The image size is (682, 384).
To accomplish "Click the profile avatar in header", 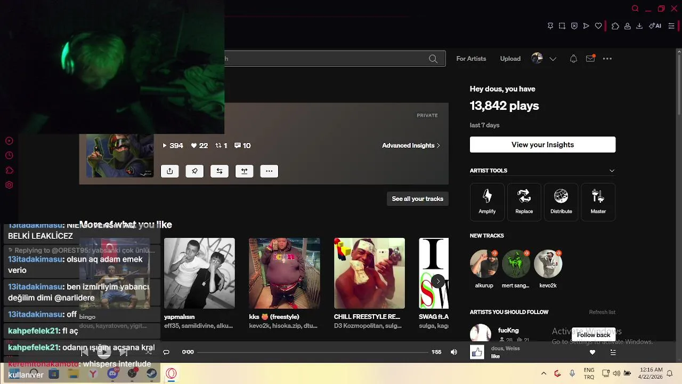I will pyautogui.click(x=537, y=59).
